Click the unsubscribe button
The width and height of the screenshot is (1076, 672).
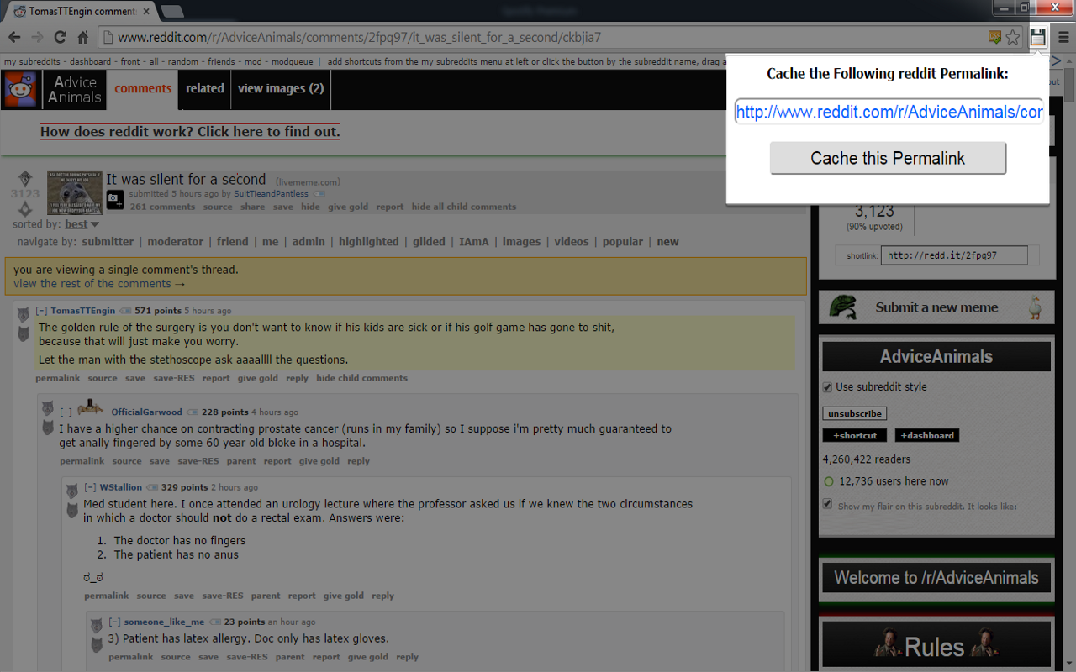pyautogui.click(x=854, y=413)
